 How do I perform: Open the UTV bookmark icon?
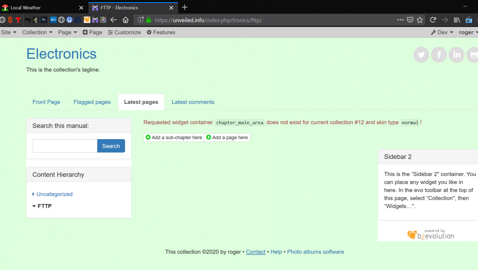(x=44, y=20)
